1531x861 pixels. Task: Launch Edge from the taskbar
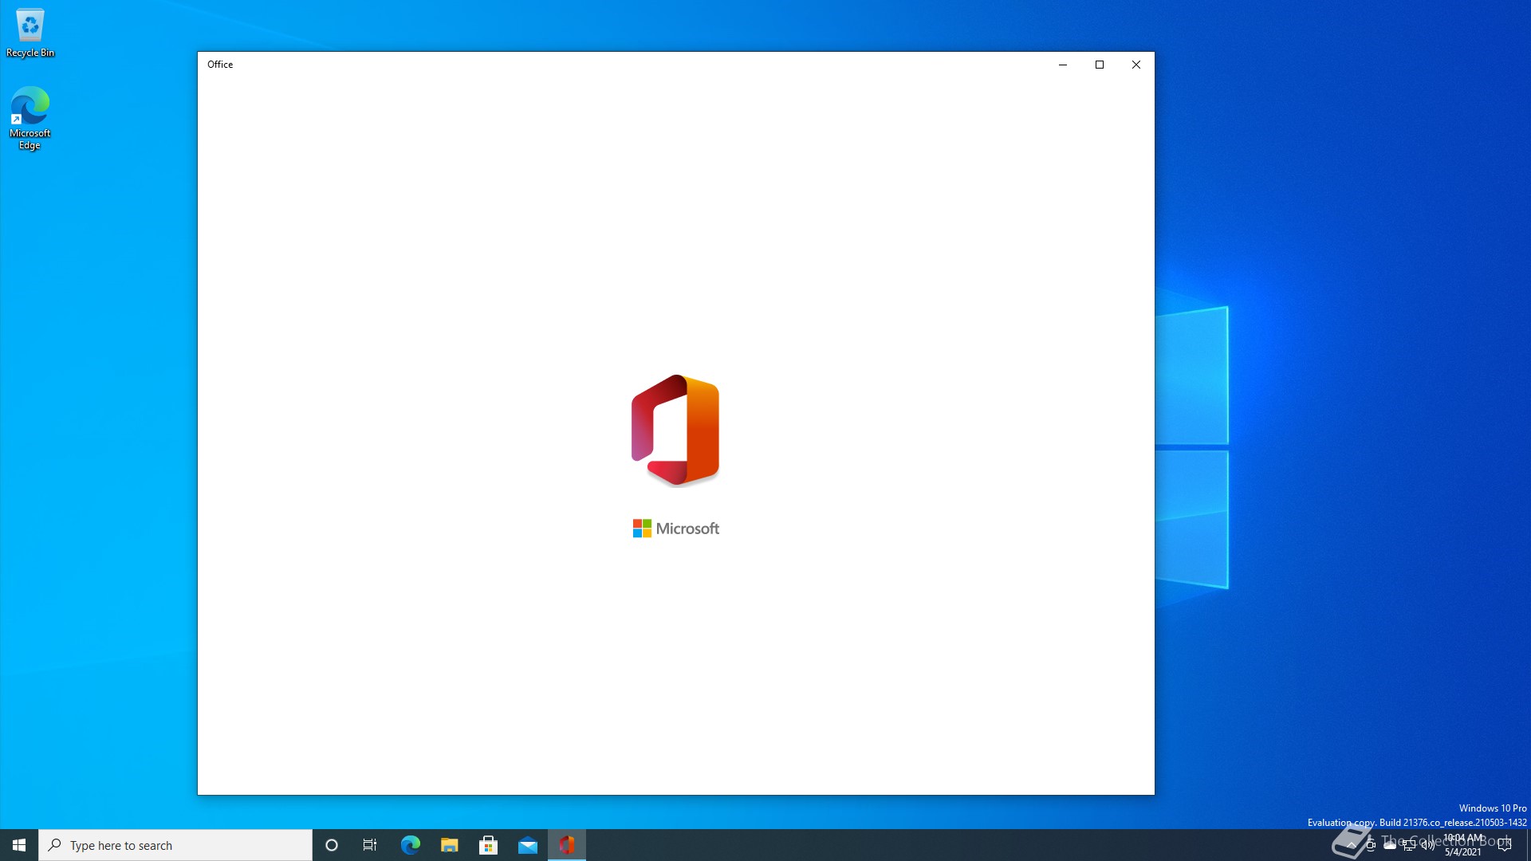tap(410, 845)
